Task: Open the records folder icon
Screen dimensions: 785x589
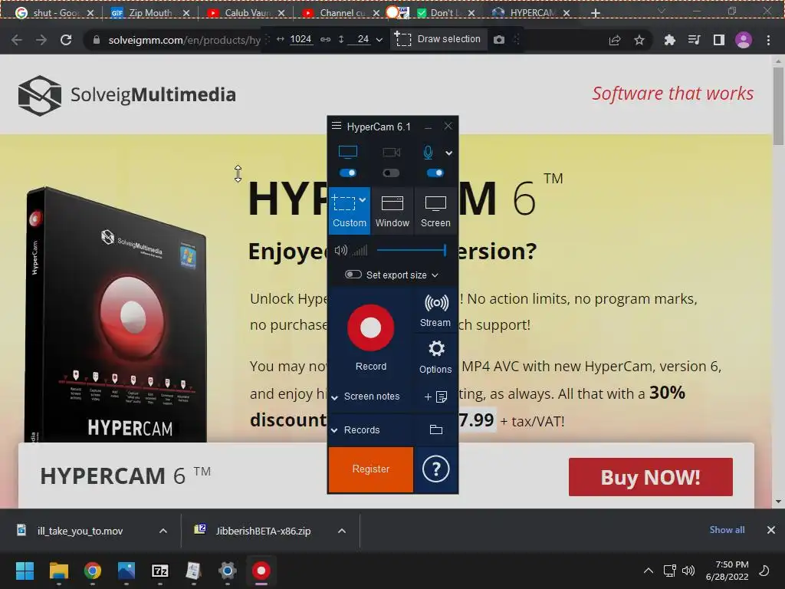Action: click(436, 429)
